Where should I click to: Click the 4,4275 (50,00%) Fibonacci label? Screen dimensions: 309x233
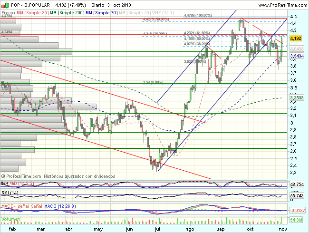(x=156, y=19)
